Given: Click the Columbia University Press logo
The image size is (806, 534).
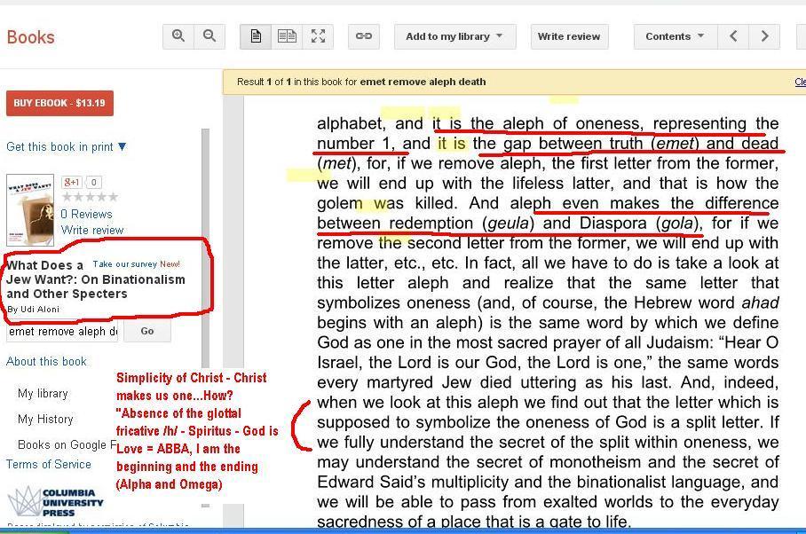Looking at the screenshot, I should click(56, 502).
